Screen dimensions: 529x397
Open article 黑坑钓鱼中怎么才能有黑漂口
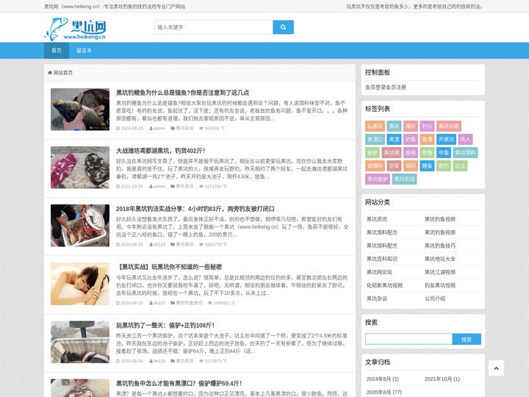(x=179, y=383)
